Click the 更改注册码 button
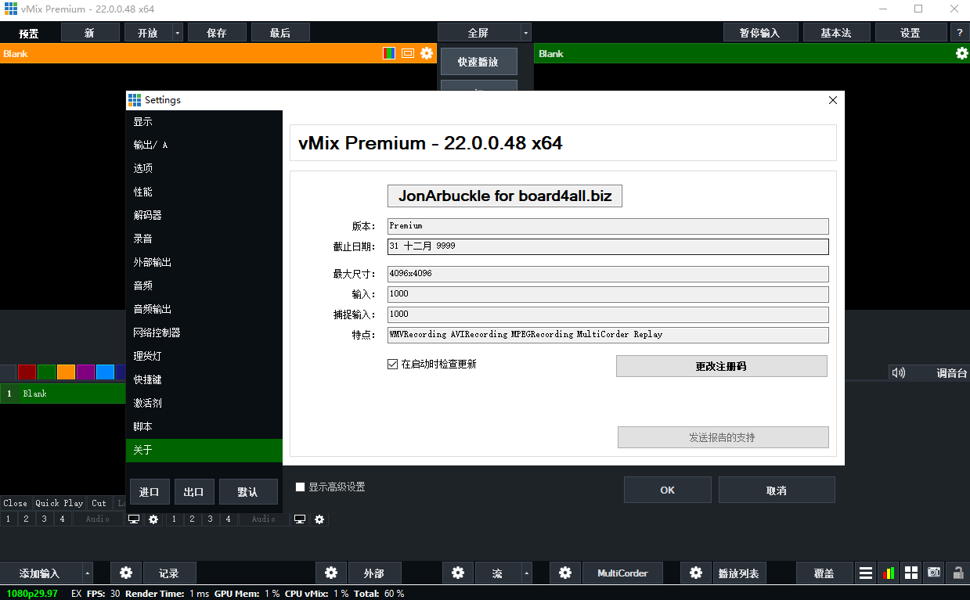 [x=721, y=366]
